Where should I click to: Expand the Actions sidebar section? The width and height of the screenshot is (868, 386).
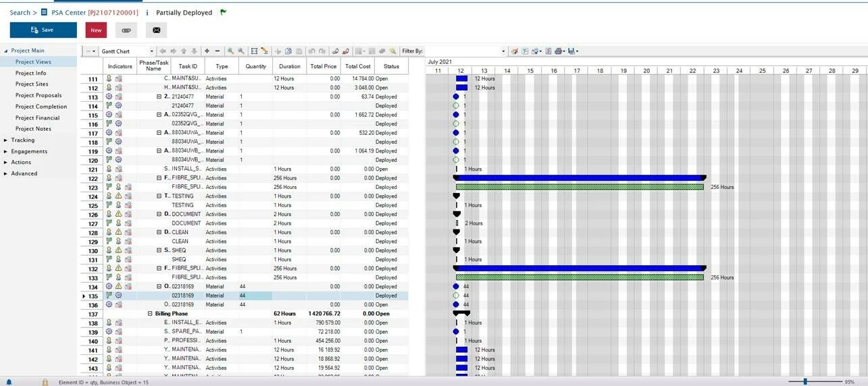click(5, 162)
